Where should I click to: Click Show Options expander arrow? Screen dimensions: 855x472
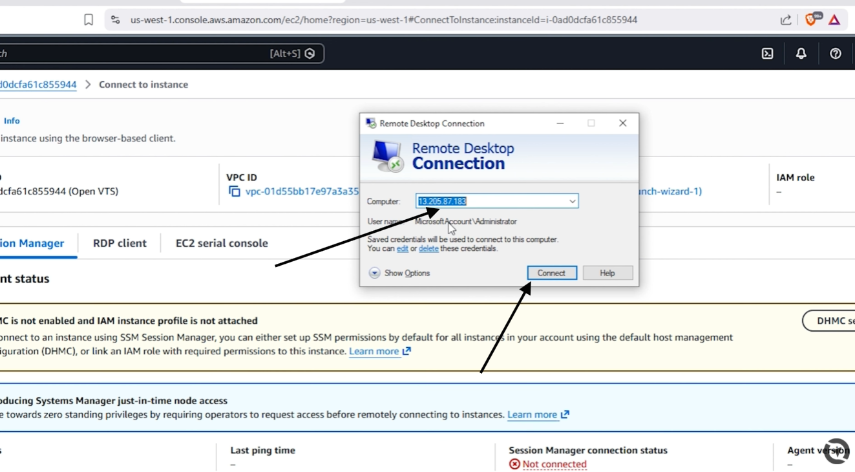[374, 273]
